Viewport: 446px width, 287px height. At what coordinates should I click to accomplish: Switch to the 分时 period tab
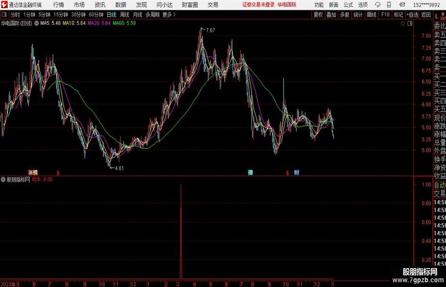point(16,15)
